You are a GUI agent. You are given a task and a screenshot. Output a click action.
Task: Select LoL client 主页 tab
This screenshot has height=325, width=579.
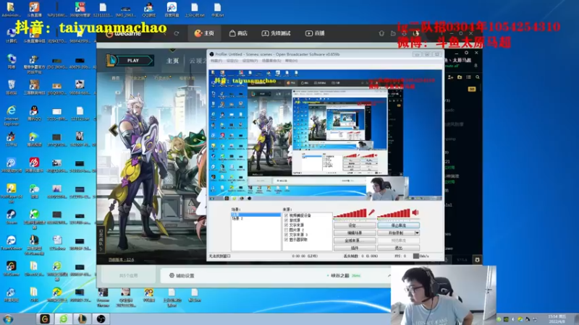tap(172, 61)
